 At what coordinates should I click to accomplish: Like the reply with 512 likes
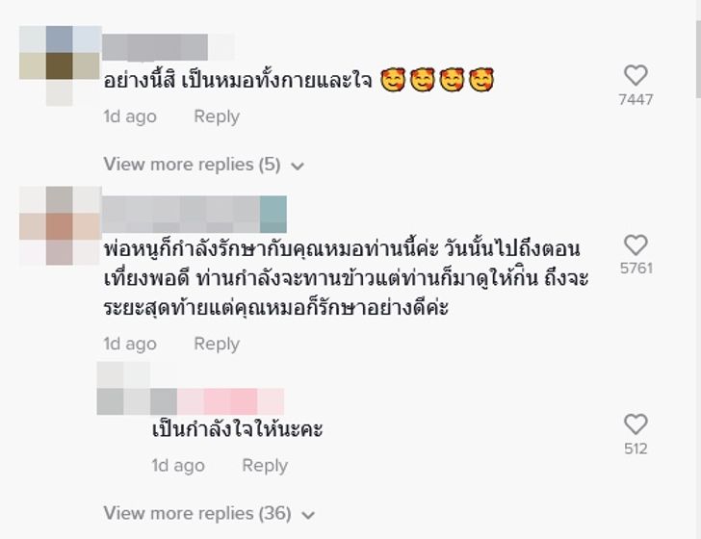click(x=636, y=424)
